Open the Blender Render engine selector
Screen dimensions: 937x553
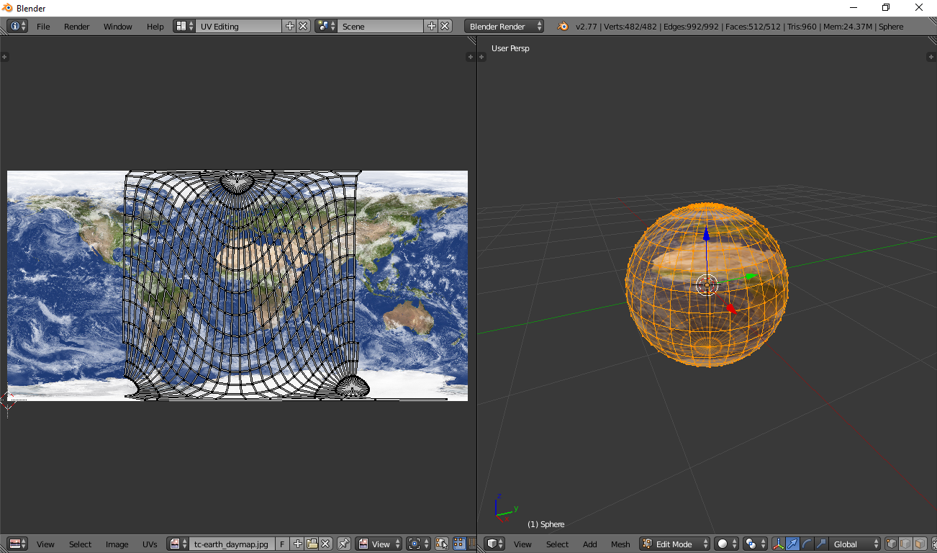(505, 26)
